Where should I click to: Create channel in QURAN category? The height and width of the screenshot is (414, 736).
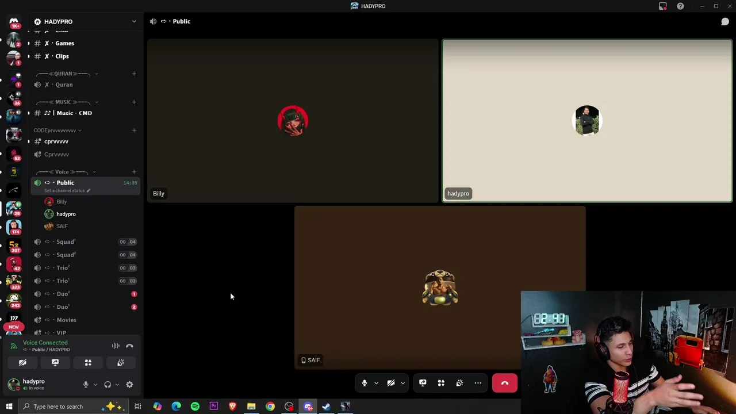pos(134,74)
